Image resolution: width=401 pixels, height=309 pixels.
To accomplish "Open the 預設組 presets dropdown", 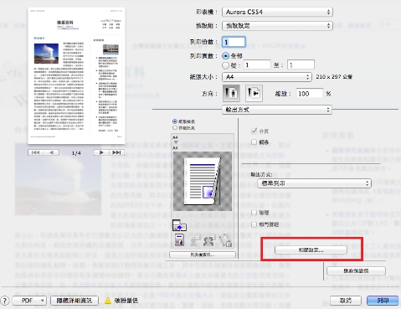I will tap(277, 26).
